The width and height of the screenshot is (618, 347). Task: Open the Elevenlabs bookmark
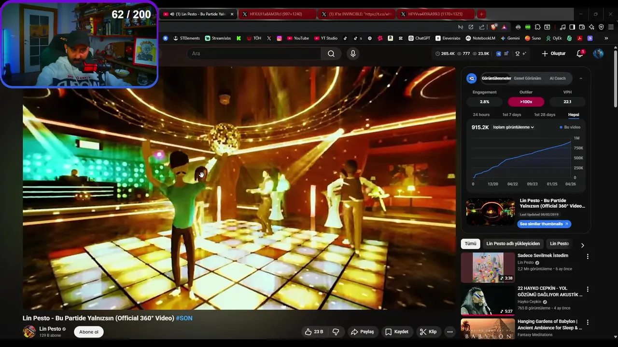pos(448,38)
